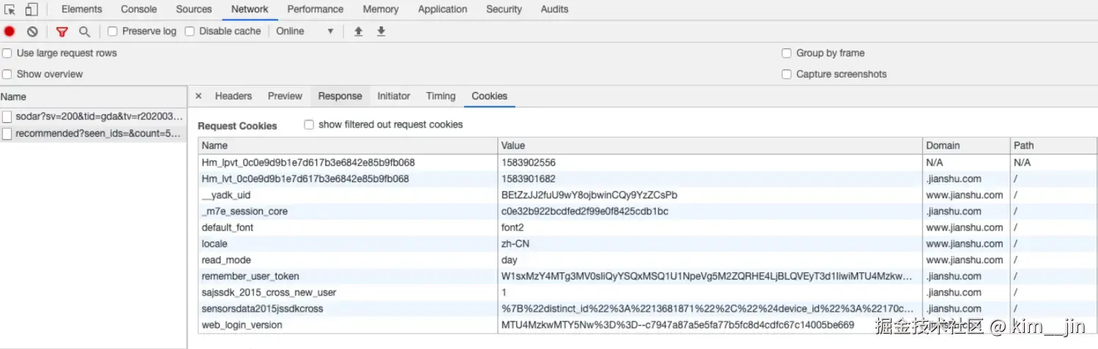This screenshot has height=349, width=1098.
Task: Click the import HAR upload arrow
Action: click(x=359, y=31)
